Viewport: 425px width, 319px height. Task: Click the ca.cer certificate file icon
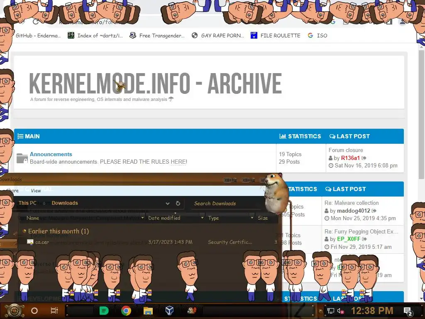(x=30, y=242)
